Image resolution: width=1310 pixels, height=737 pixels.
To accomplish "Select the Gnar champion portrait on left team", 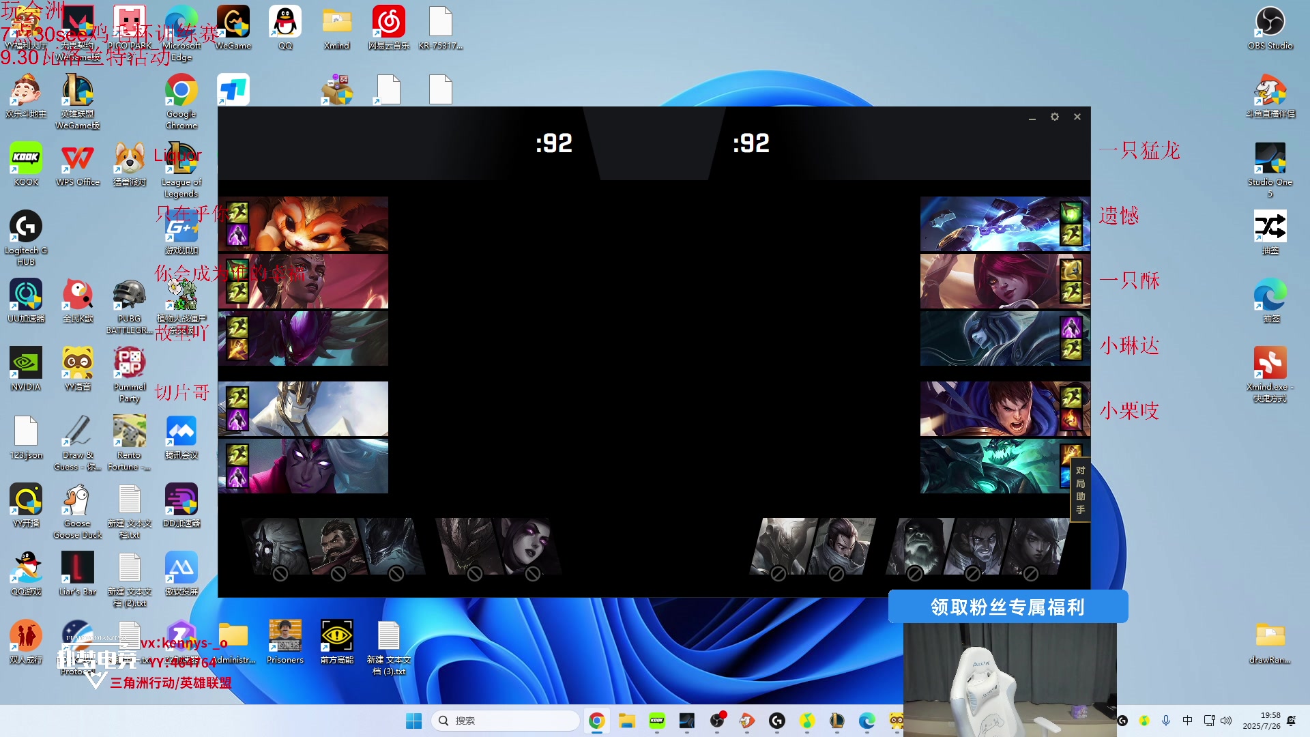I will pyautogui.click(x=303, y=225).
